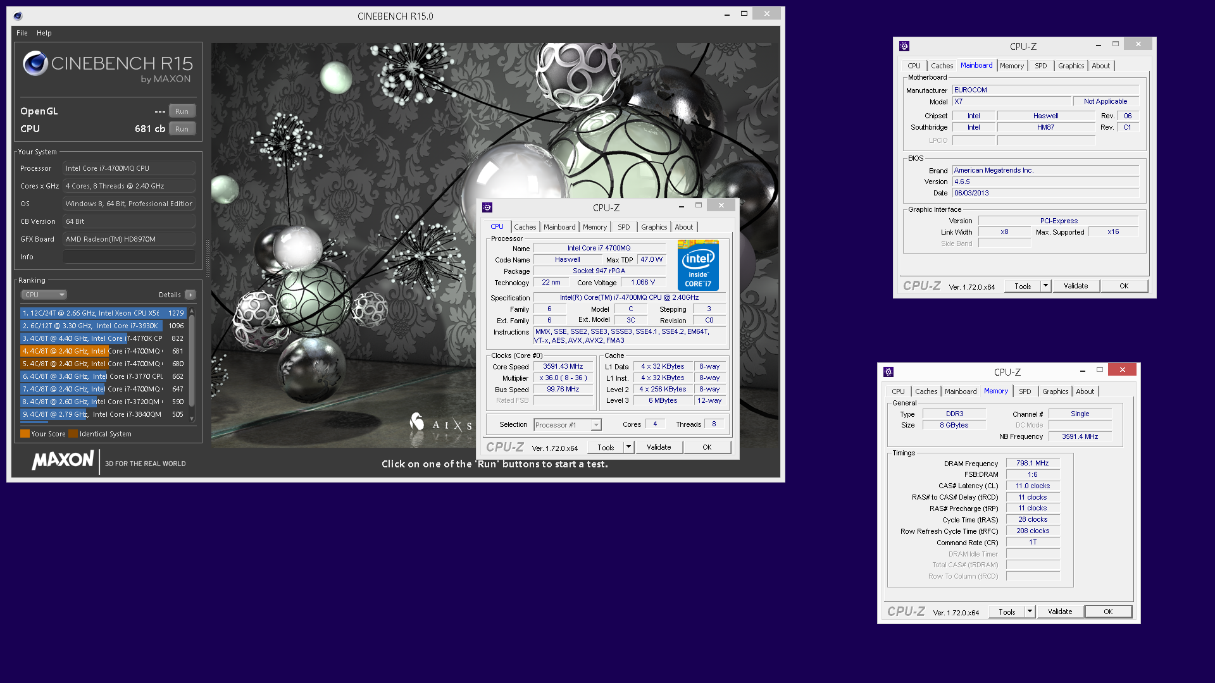This screenshot has width=1215, height=683.
Task: Click OK in the center CPU-Z window
Action: [x=707, y=447]
